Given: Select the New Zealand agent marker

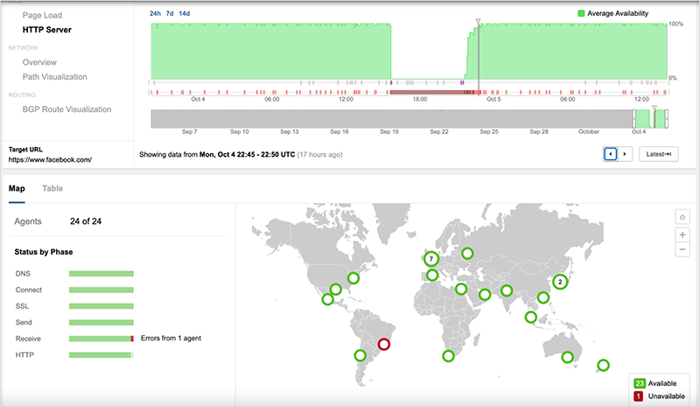Looking at the screenshot, I should (603, 365).
